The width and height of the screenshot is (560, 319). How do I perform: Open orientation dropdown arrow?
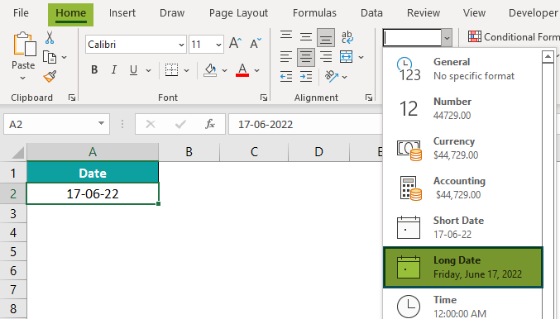[x=344, y=77]
